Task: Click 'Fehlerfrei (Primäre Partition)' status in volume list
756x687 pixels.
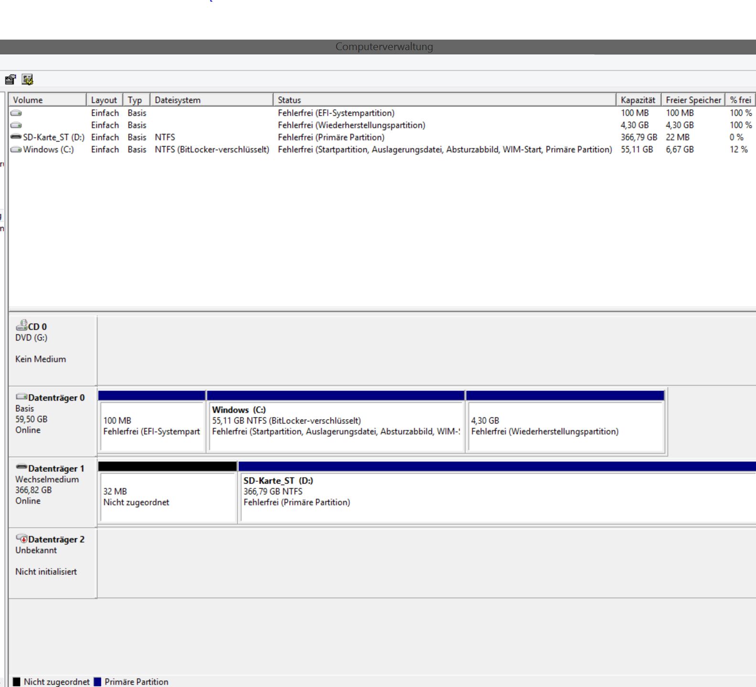Action: (x=331, y=137)
